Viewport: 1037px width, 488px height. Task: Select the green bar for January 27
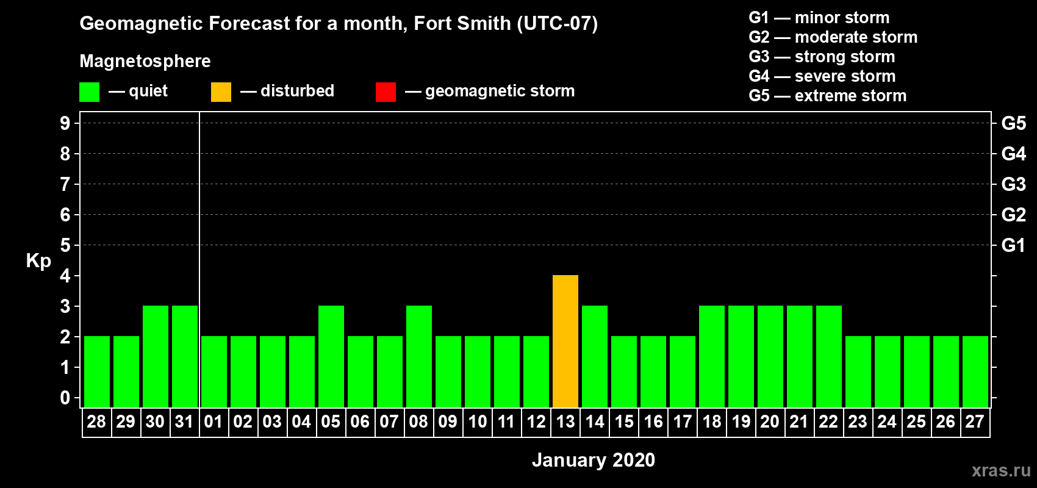[975, 371]
